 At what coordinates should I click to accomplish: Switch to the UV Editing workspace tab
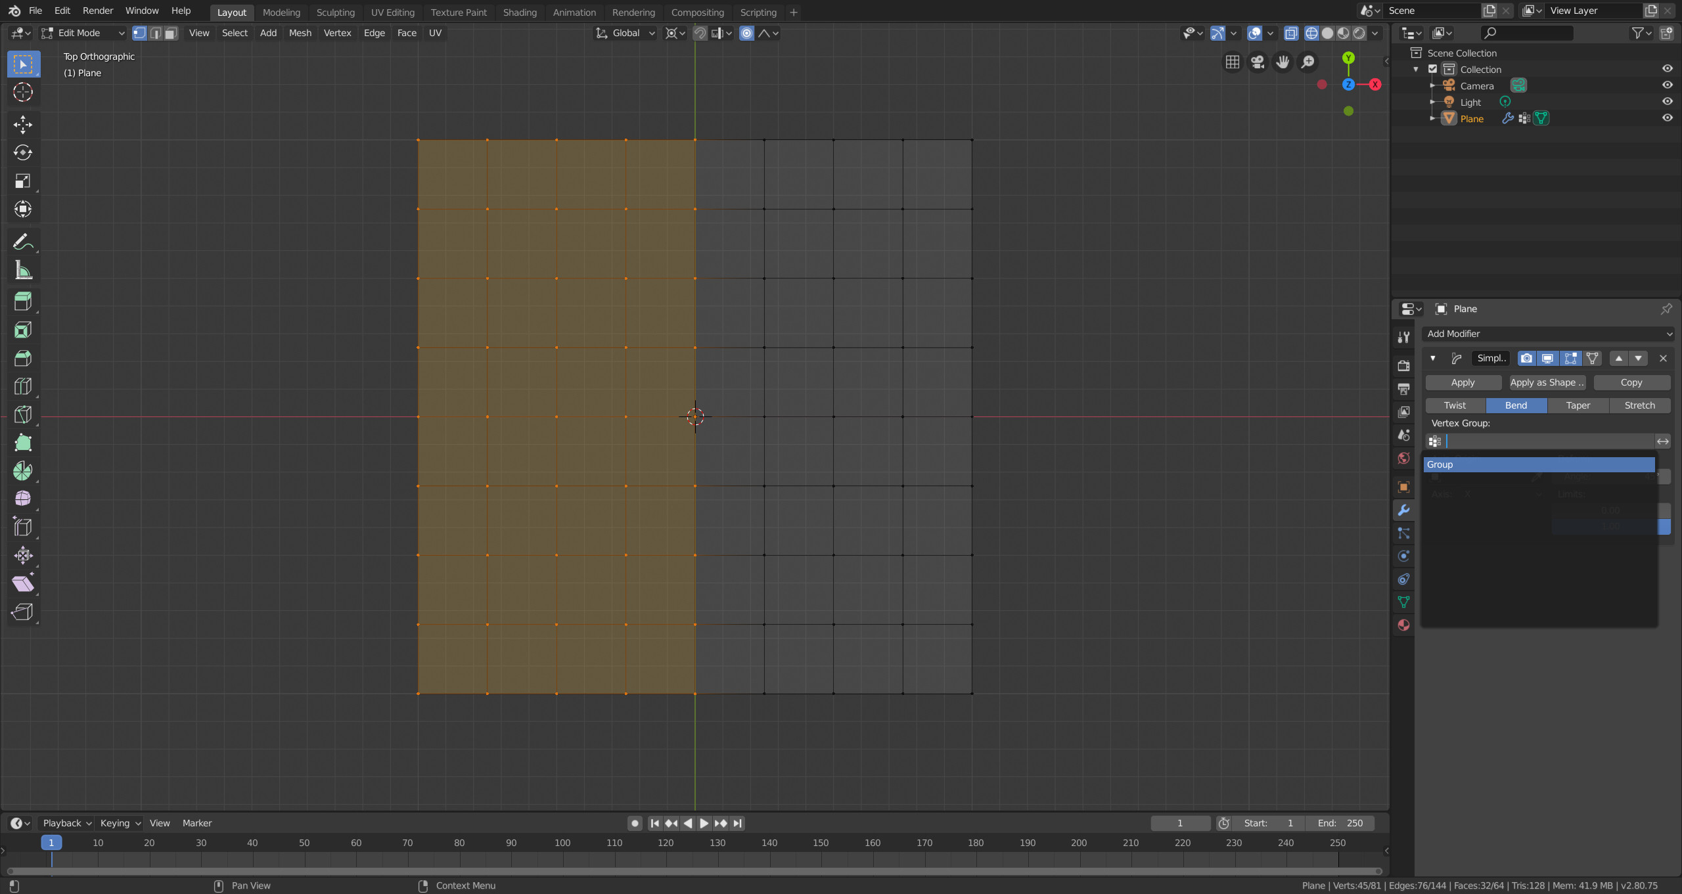[x=393, y=12]
